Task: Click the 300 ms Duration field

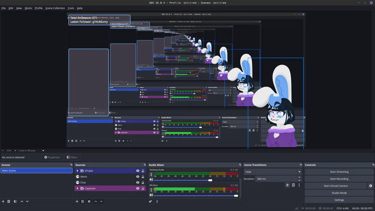Action: (276, 179)
